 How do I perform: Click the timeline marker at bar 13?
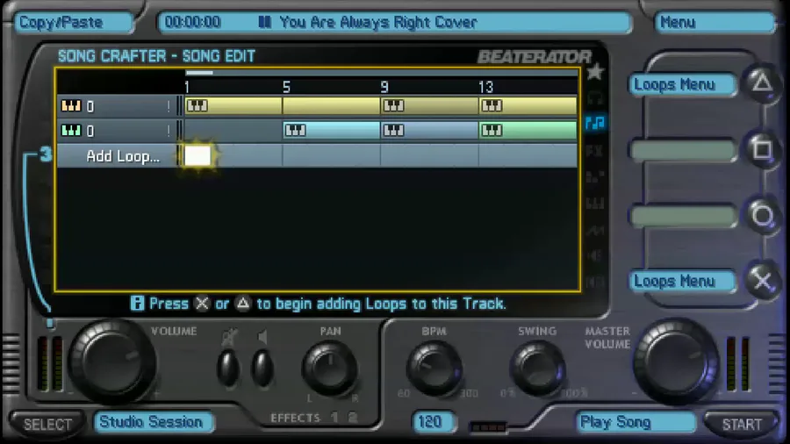point(486,87)
